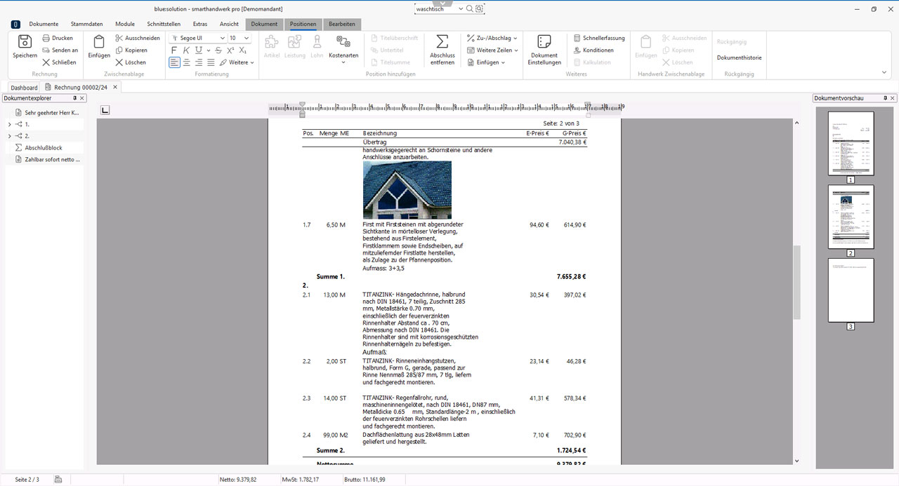This screenshot has width=899, height=486.
Task: Center align text
Action: pos(187,62)
